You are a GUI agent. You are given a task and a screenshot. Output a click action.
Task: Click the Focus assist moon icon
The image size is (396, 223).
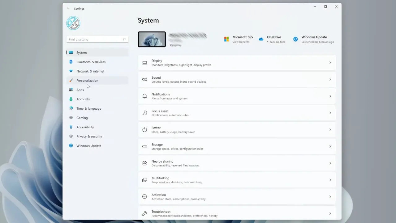pos(144,113)
